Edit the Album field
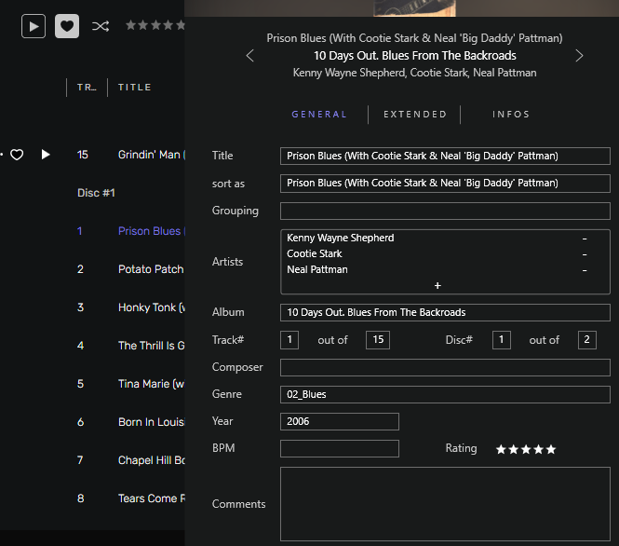Screen dimensions: 619x546 coord(445,312)
